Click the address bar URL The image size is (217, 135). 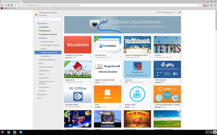click(x=49, y=5)
